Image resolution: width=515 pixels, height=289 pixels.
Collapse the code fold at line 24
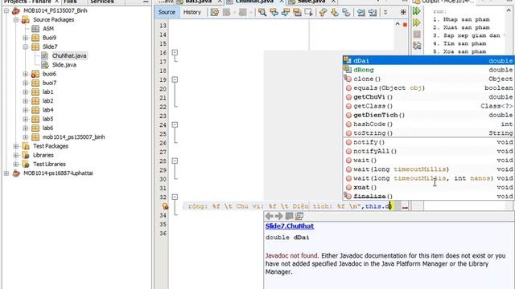coord(175,125)
